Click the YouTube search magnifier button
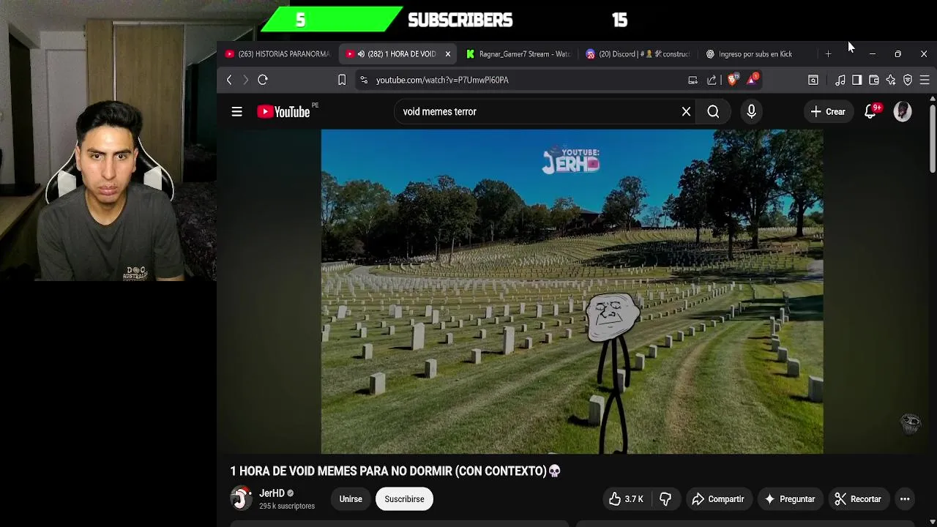 713,112
